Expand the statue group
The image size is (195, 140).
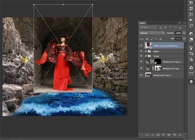(x=146, y=51)
